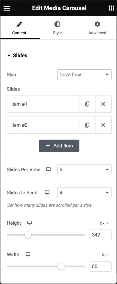117x284 pixels.
Task: Click responsive device icon beside Slides to Scroll
Action: [x=47, y=192]
